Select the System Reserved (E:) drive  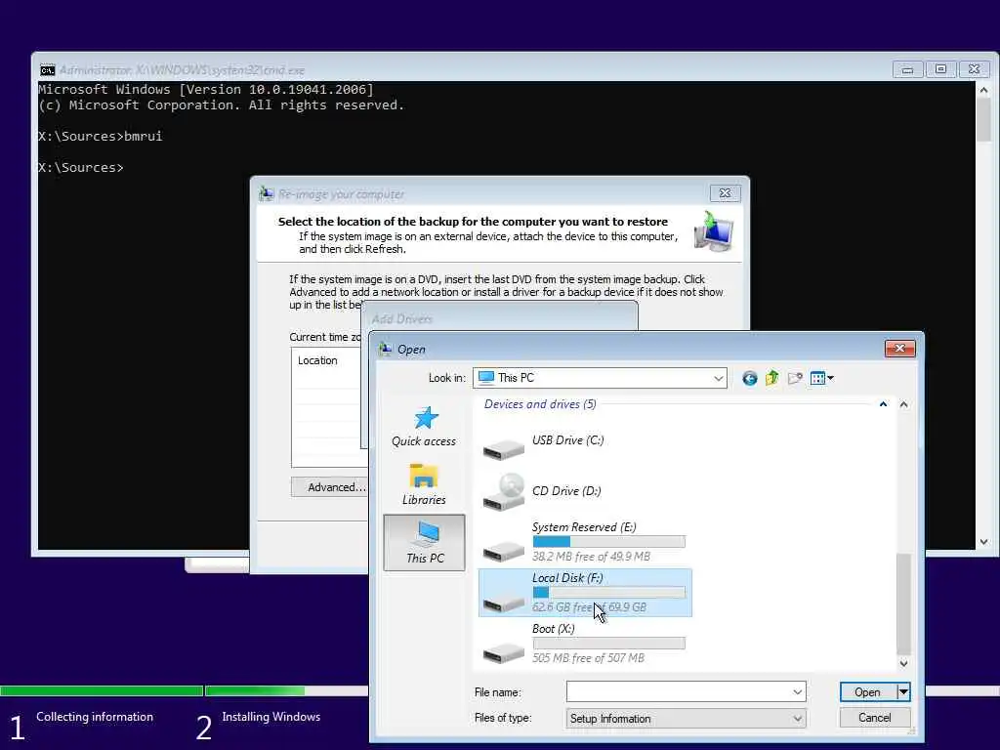click(584, 541)
